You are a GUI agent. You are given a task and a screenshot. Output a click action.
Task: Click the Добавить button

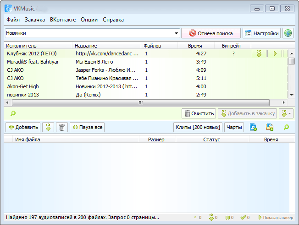click(x=23, y=127)
